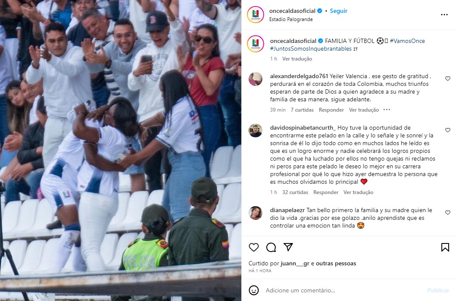The width and height of the screenshot is (456, 301).
Task: Open the emoji picker smiley icon
Action: (x=253, y=290)
